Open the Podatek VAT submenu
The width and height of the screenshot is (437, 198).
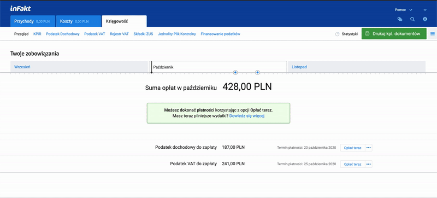[x=95, y=34]
